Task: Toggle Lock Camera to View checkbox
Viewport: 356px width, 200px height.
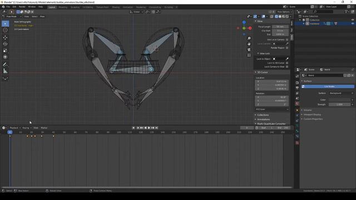Action: coord(287,67)
